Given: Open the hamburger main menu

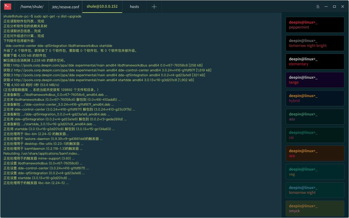Looking at the screenshot, I should tap(318, 6).
